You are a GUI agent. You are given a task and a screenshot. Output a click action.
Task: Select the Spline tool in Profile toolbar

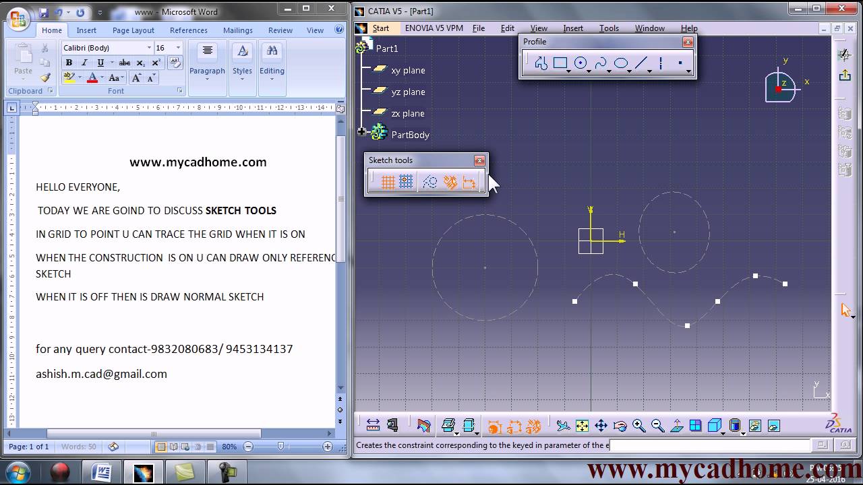pyautogui.click(x=600, y=63)
